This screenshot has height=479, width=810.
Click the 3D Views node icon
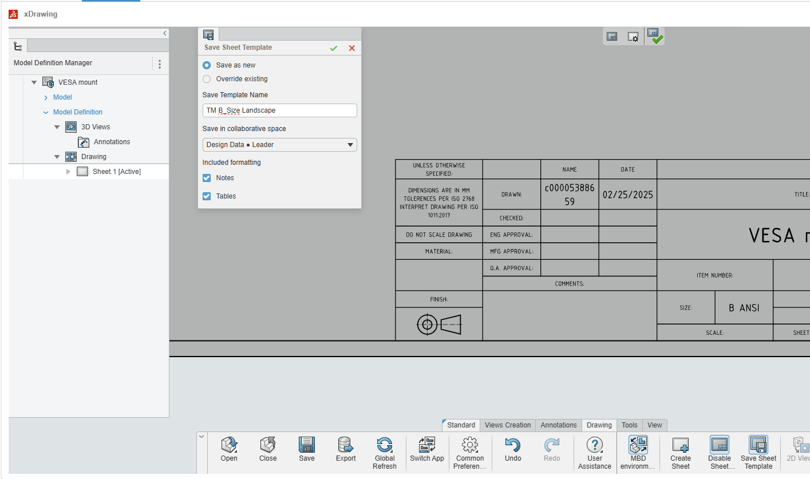click(x=71, y=127)
